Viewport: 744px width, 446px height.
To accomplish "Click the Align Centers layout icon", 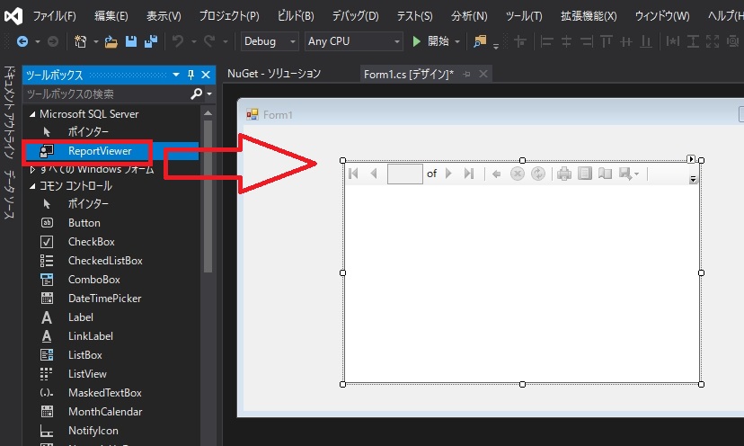I will tap(566, 41).
